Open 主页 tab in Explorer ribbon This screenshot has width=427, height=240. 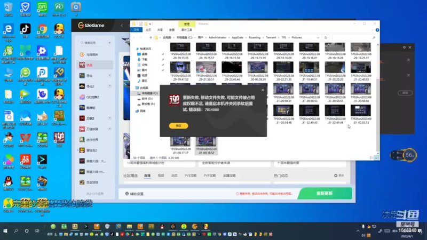click(148, 30)
